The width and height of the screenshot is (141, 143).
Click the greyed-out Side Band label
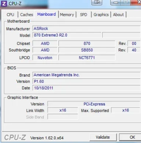pyautogui.click(x=35, y=117)
